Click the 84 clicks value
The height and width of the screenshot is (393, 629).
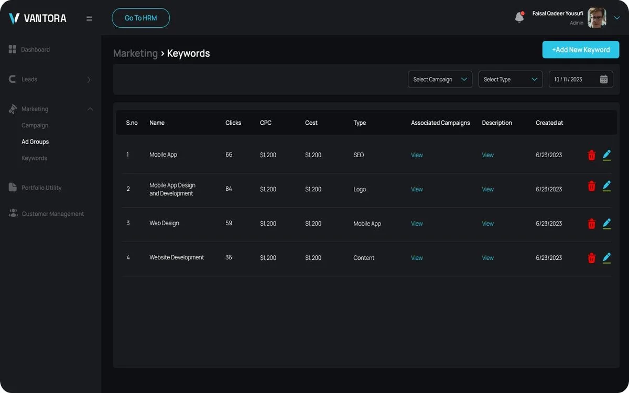[229, 189]
